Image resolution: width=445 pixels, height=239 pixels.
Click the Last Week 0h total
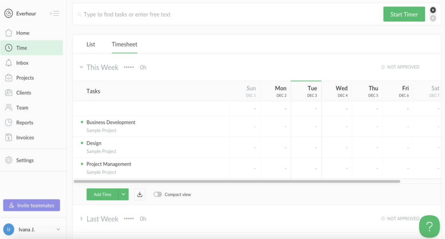143,219
